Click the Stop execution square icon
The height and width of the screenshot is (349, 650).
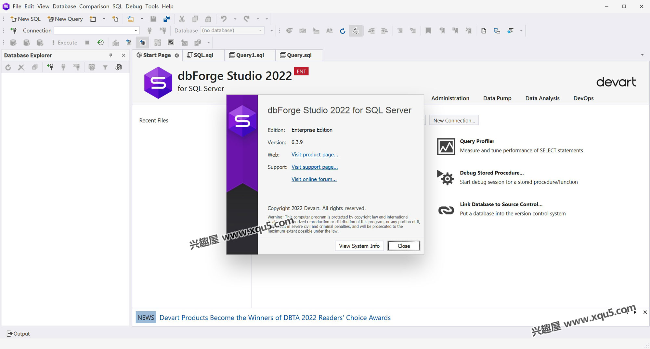point(87,43)
